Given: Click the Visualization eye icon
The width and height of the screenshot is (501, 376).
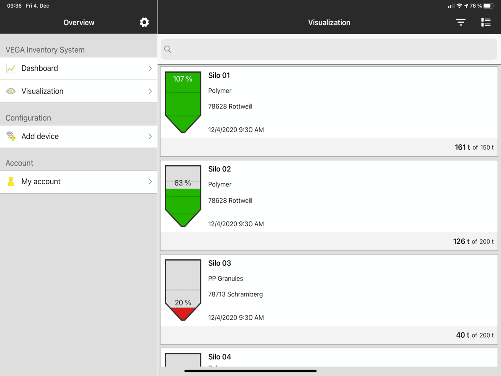Looking at the screenshot, I should (11, 91).
